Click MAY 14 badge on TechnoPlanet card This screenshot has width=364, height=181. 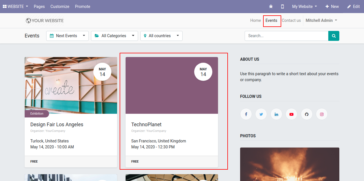coord(203,72)
